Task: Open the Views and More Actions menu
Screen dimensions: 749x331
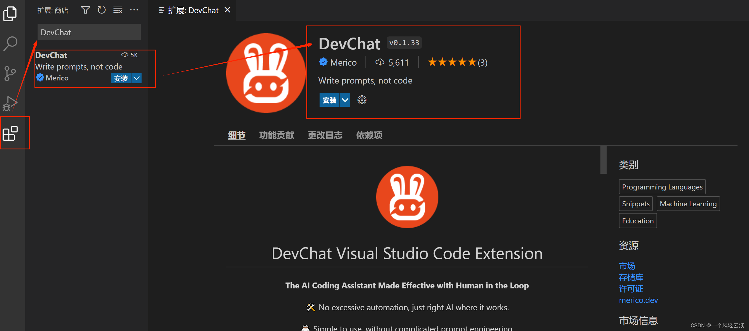Action: coord(134,10)
